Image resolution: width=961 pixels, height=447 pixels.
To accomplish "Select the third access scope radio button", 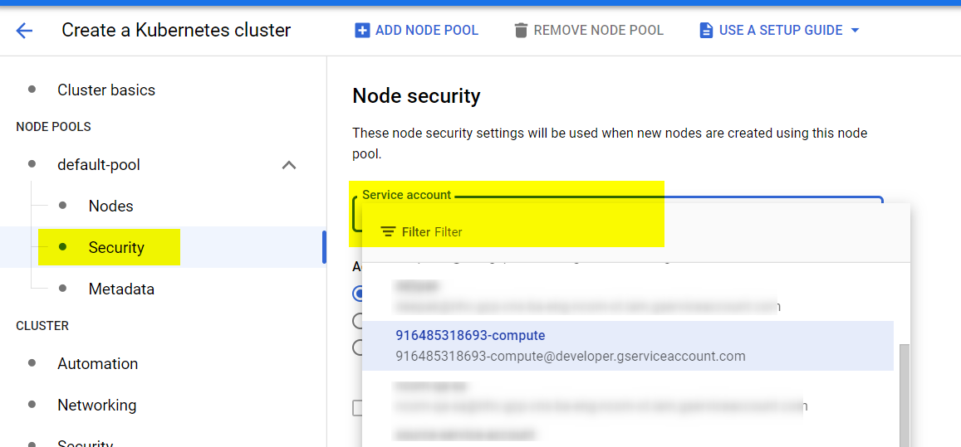I will tap(358, 347).
